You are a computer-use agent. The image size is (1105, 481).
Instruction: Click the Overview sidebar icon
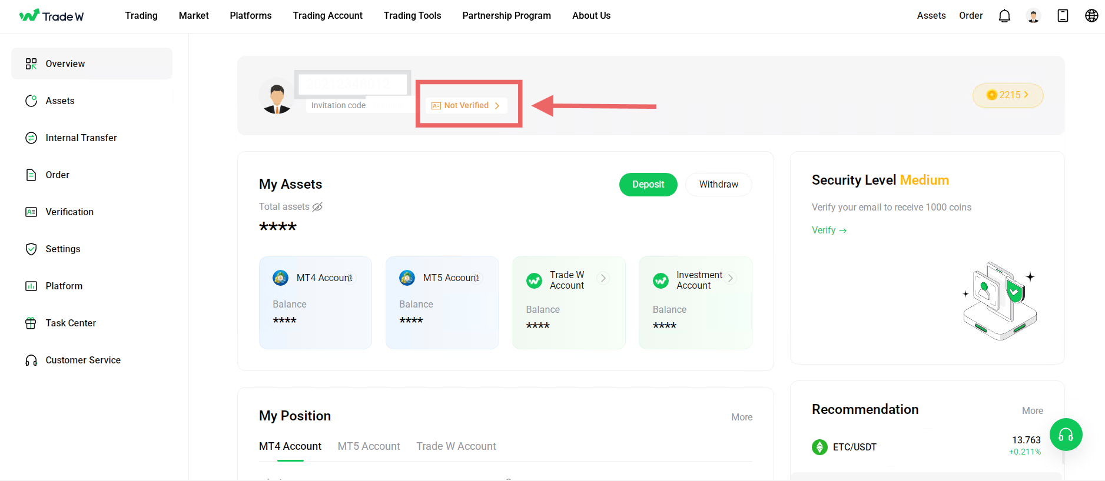(x=31, y=64)
